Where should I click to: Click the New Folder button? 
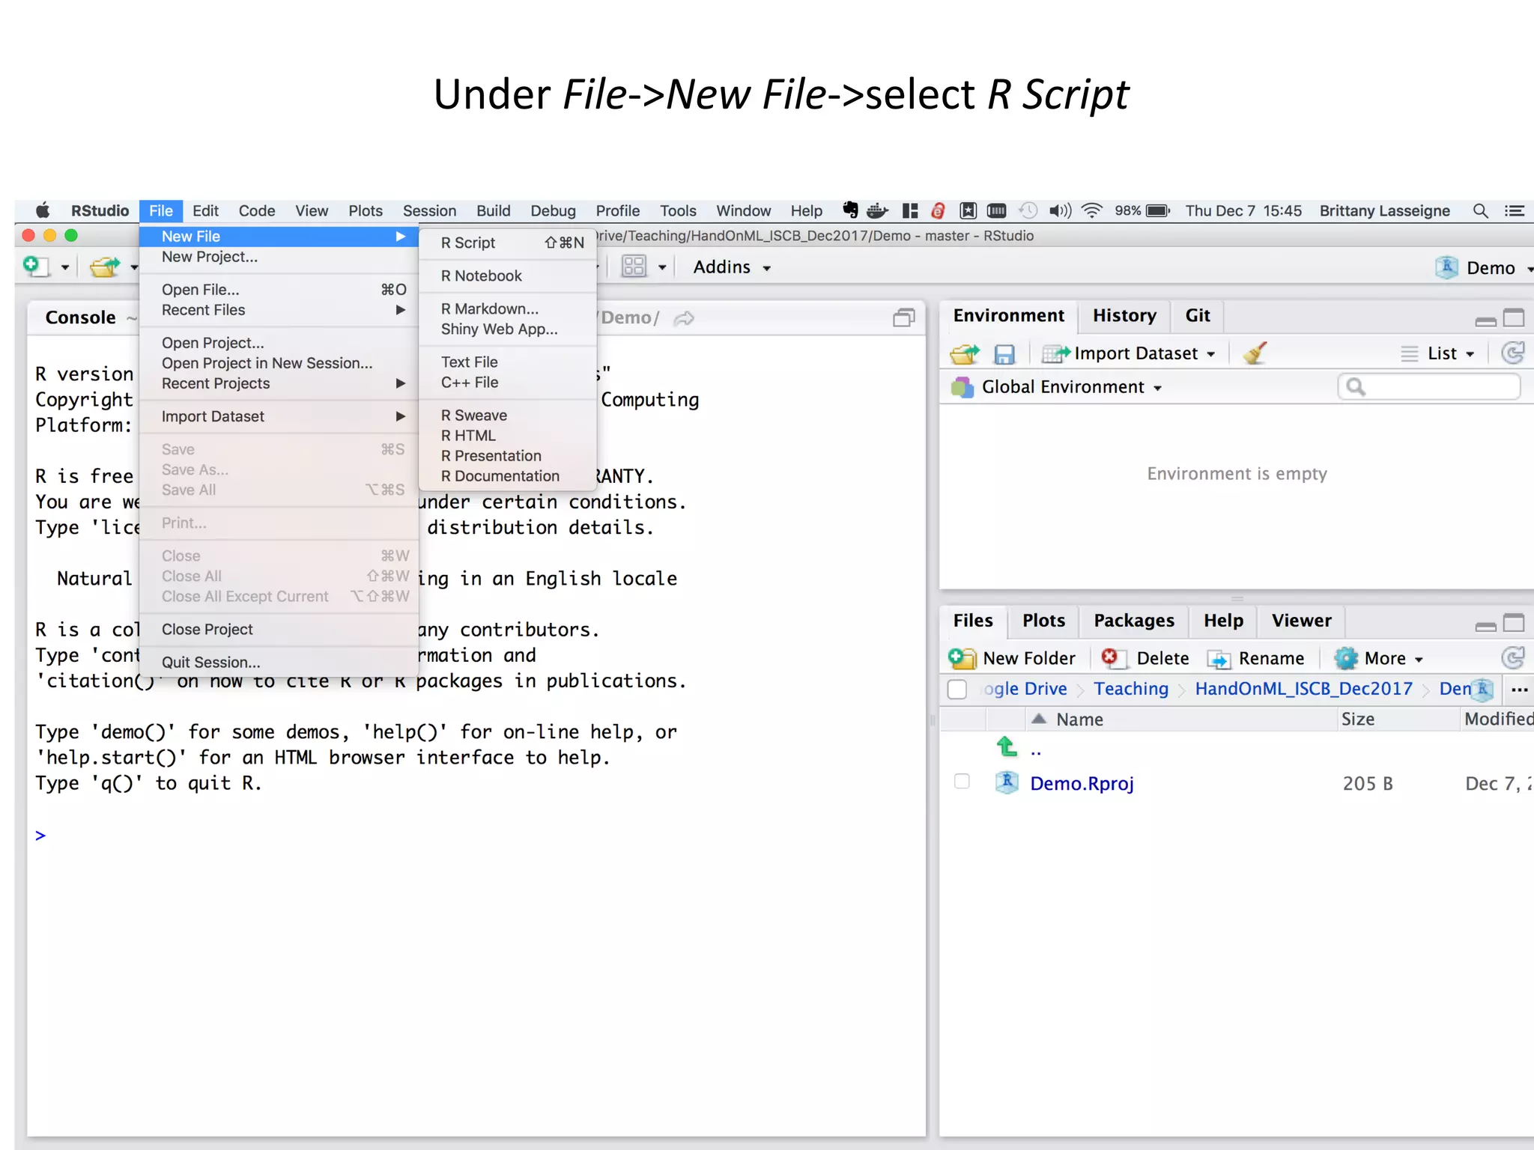tap(1012, 658)
